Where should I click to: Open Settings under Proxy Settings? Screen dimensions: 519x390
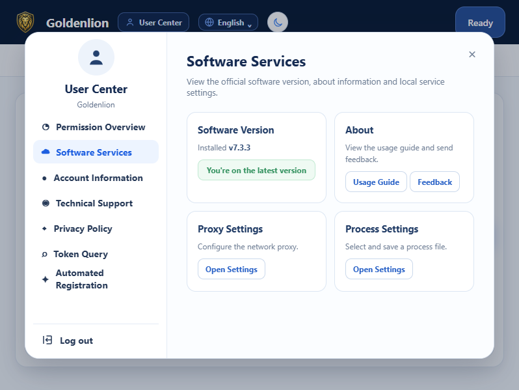[x=232, y=269]
